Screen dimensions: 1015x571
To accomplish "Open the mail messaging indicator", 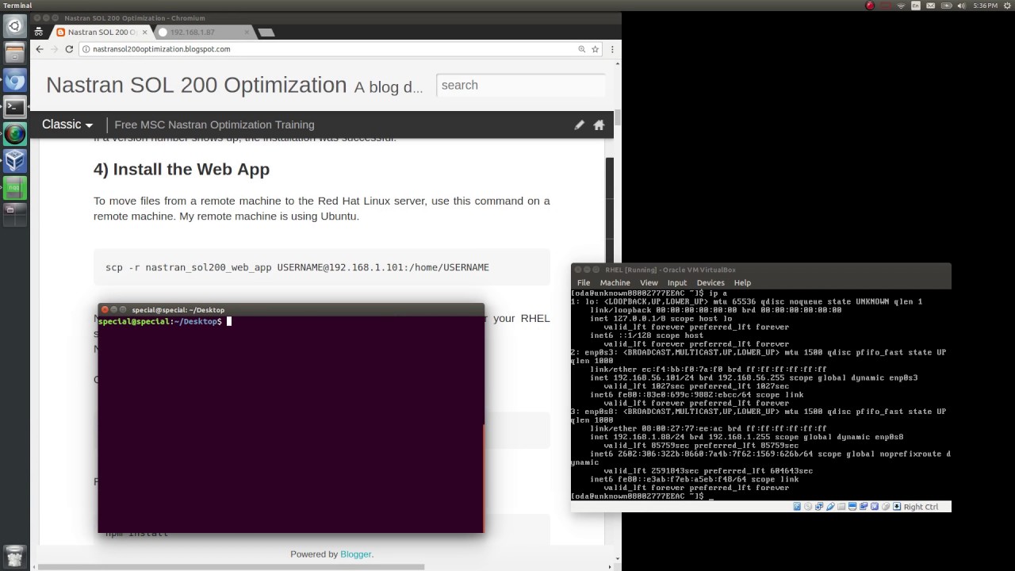I will 930,6.
